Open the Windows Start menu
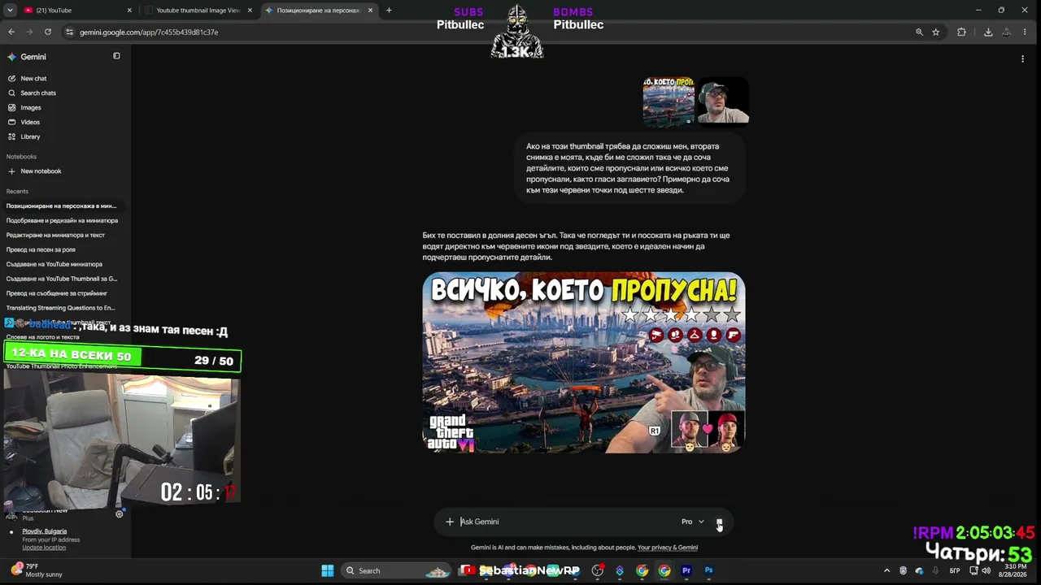Image resolution: width=1041 pixels, height=585 pixels. coord(328,570)
